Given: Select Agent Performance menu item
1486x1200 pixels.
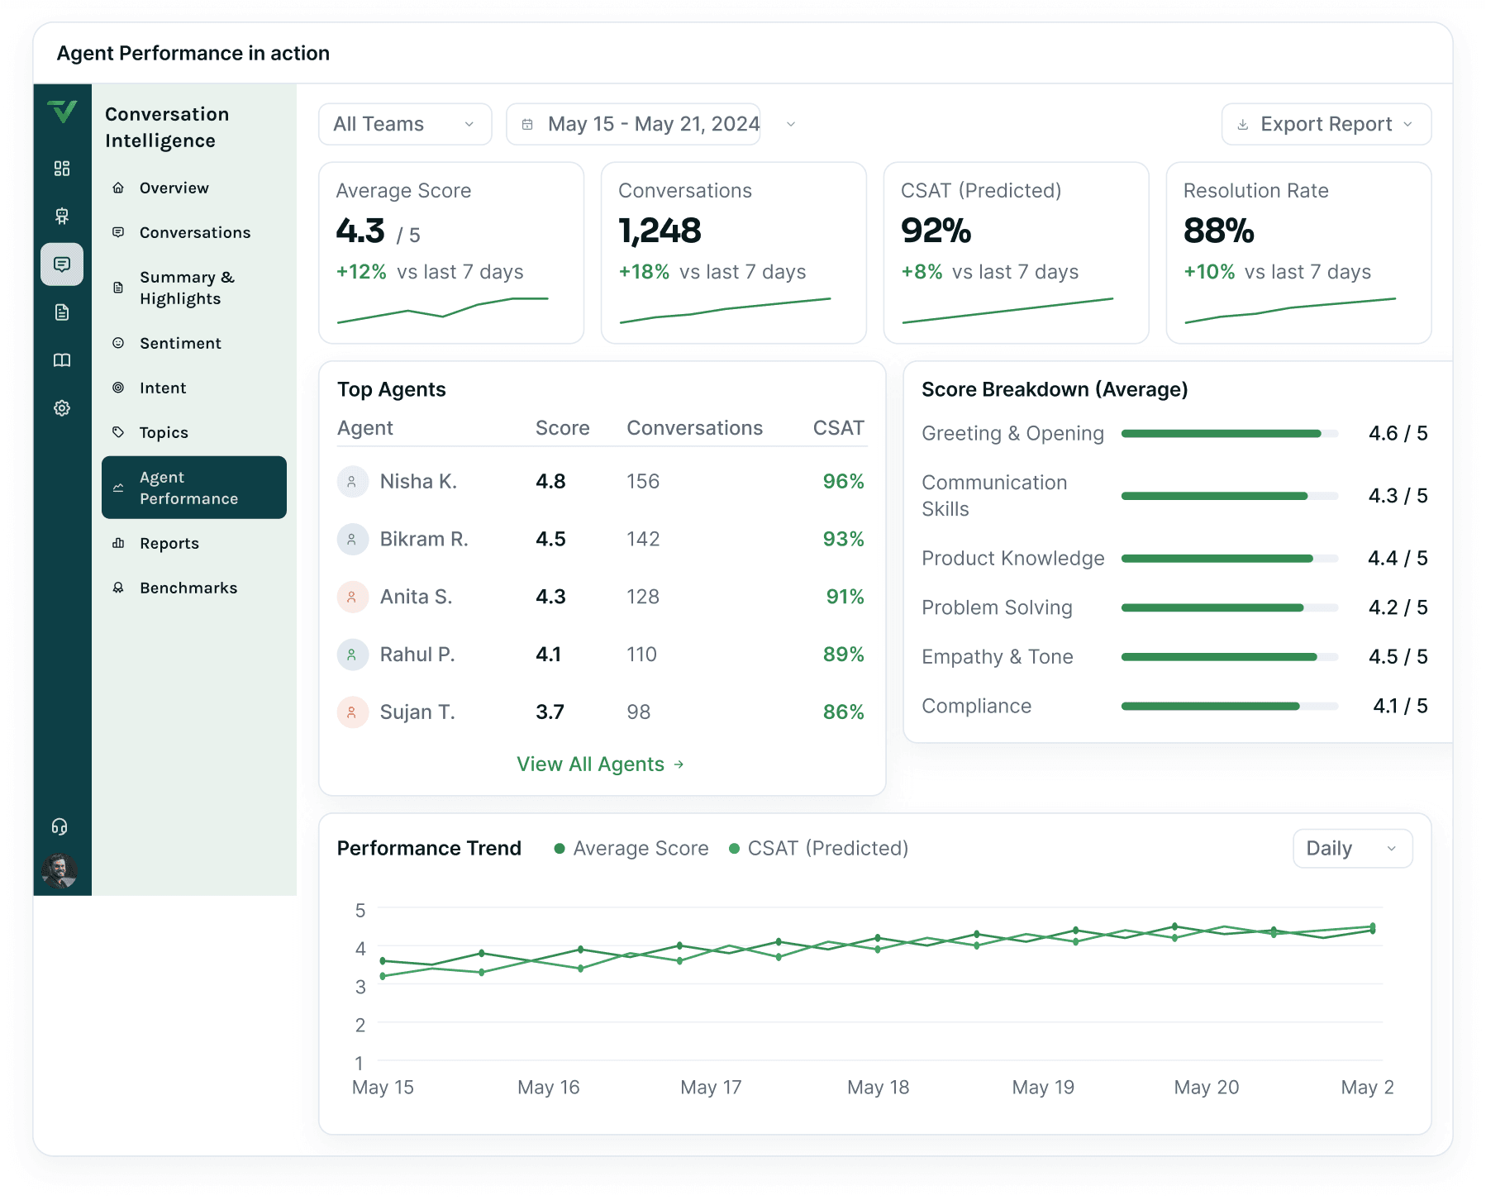Looking at the screenshot, I should (x=194, y=488).
